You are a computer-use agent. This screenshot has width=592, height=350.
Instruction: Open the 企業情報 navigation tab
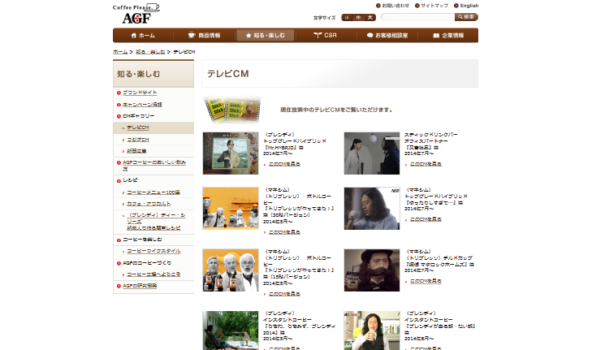448,36
